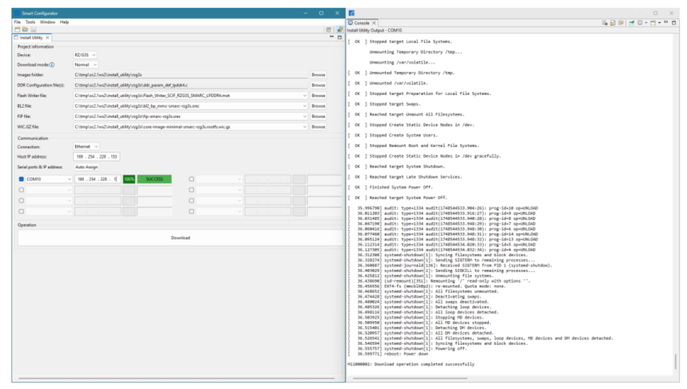
Task: Toggle the console Scroll Lock icon
Action: 613,23
